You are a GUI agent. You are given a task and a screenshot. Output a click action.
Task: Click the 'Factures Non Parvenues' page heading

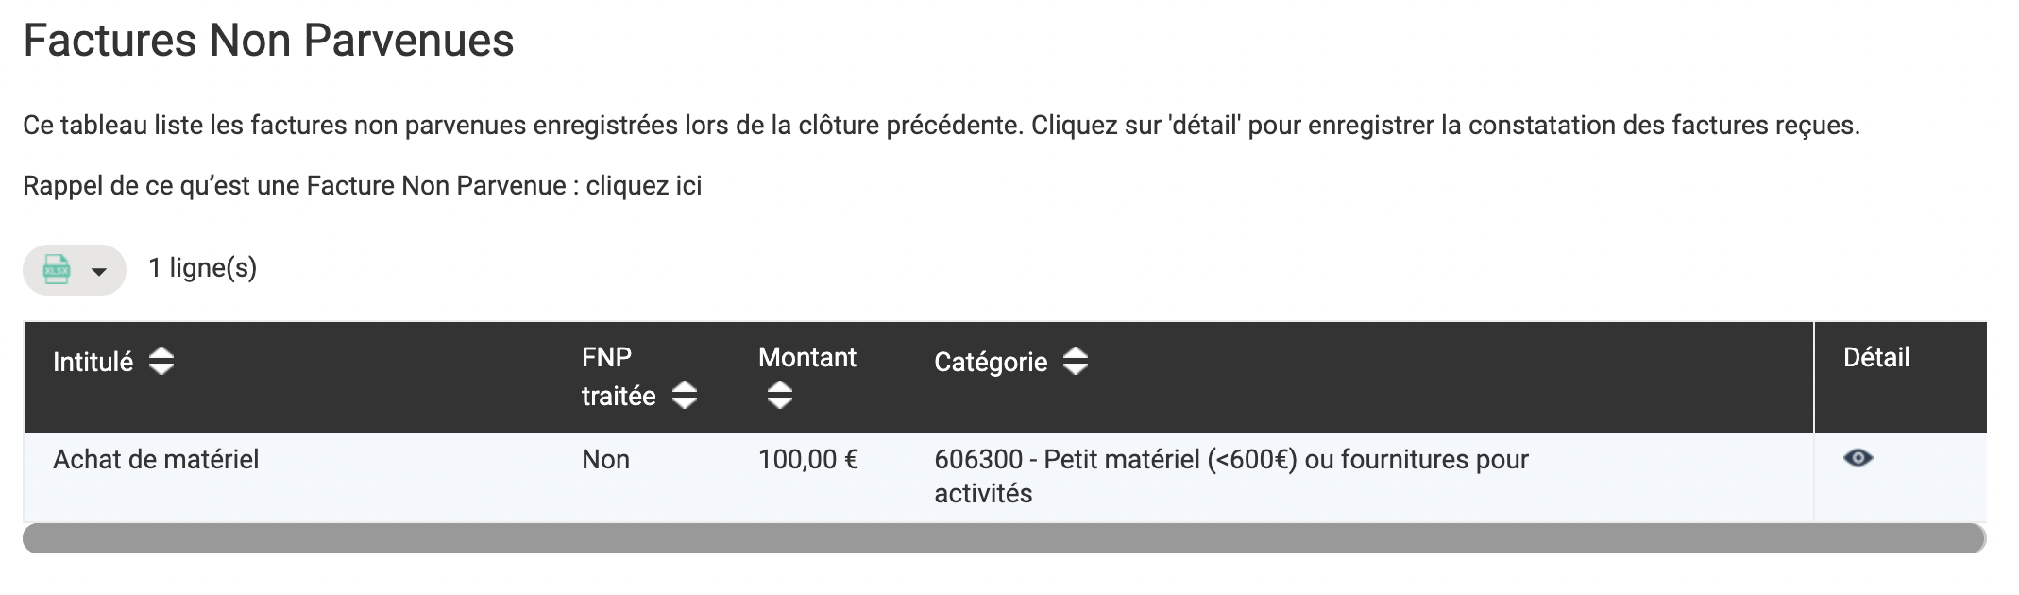(x=268, y=41)
